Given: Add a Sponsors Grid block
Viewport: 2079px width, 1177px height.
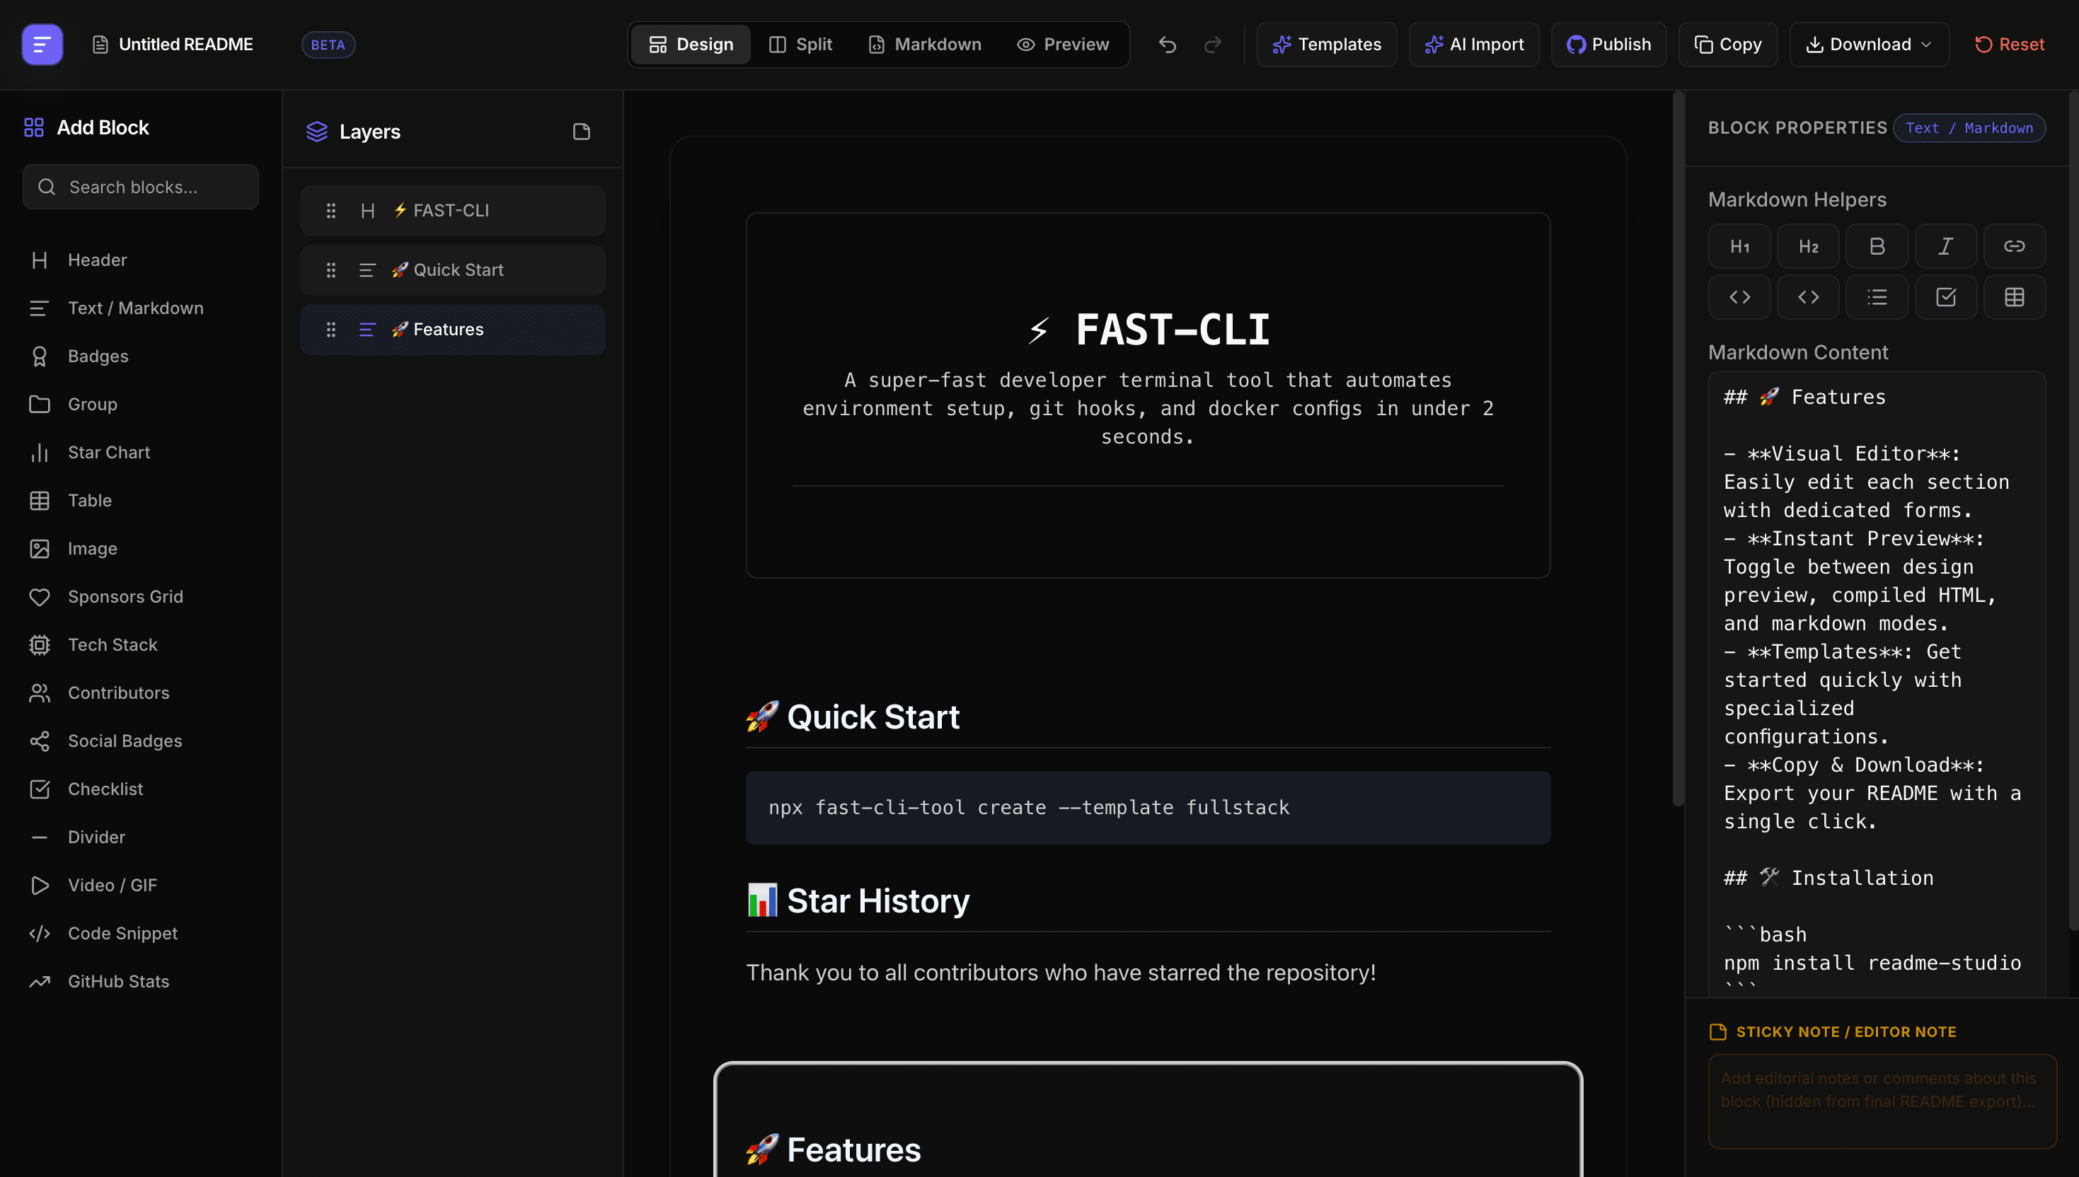Looking at the screenshot, I should coord(141,596).
